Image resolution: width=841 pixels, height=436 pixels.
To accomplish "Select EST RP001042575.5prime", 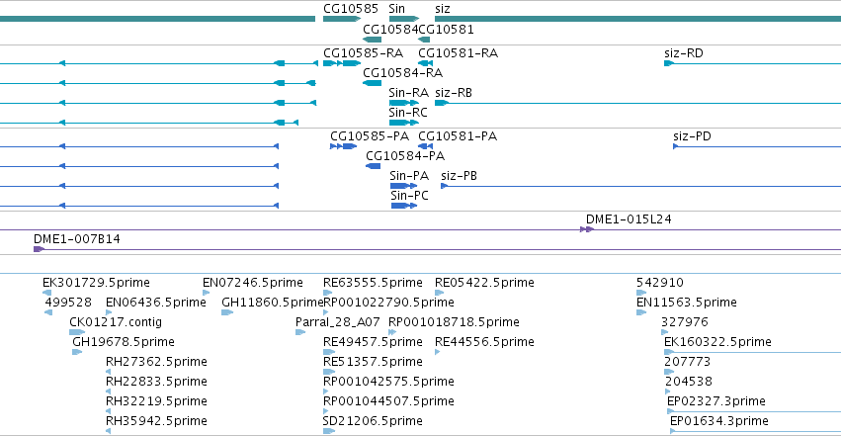I will tap(325, 392).
